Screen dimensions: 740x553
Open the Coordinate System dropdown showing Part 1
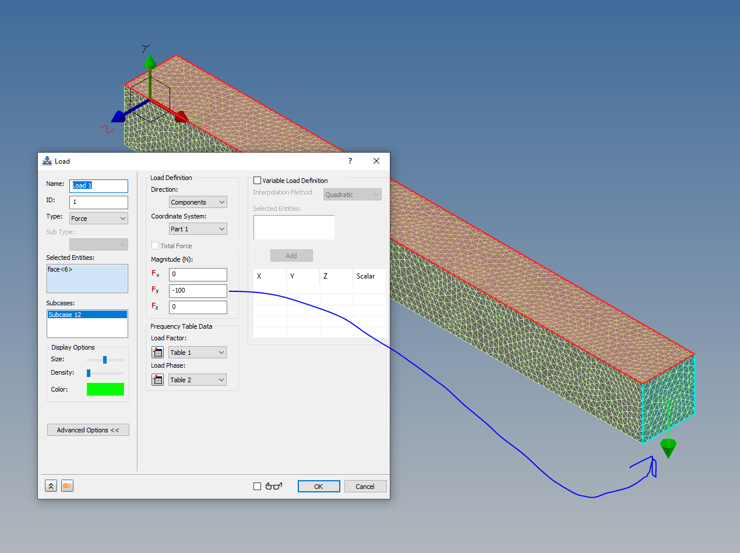pyautogui.click(x=198, y=228)
